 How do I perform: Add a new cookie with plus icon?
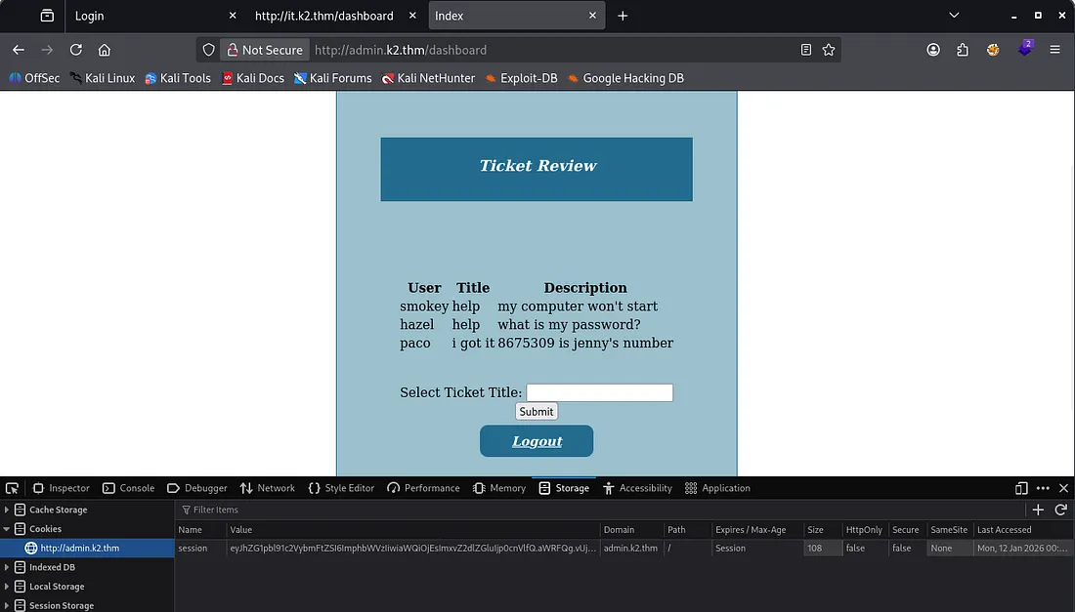(1038, 510)
